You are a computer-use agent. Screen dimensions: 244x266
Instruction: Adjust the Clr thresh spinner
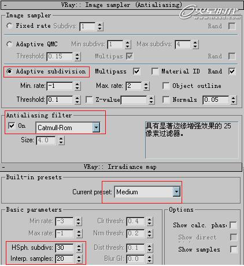(150, 221)
